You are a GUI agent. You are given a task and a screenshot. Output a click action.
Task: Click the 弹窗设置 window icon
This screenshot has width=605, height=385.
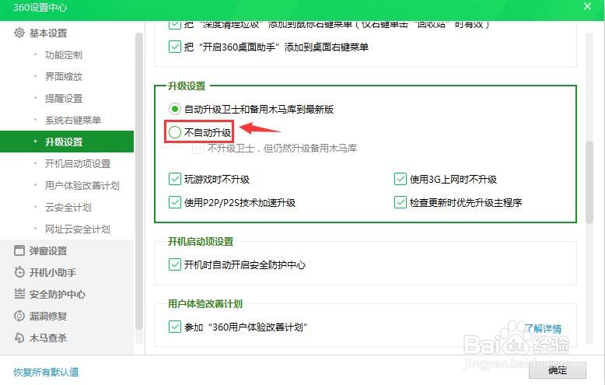pyautogui.click(x=19, y=250)
